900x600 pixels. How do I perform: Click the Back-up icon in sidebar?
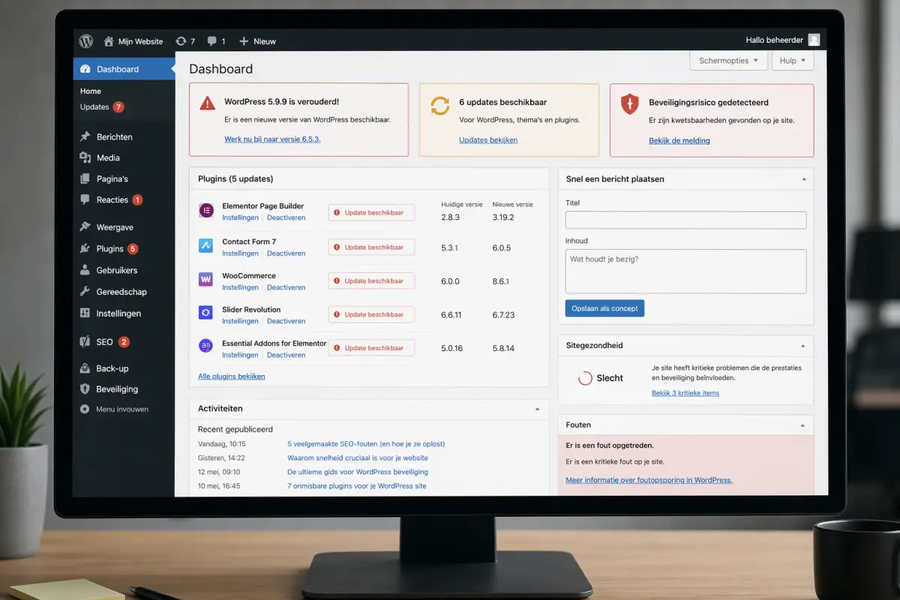[x=85, y=368]
